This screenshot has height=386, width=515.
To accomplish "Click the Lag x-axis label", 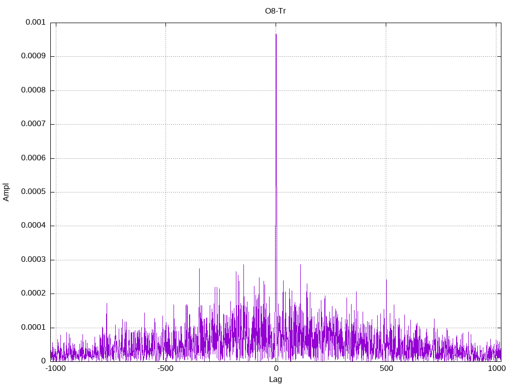I will coord(275,379).
